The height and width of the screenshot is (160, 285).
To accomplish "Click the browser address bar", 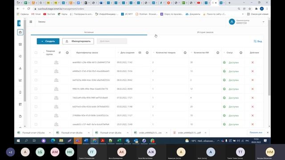I will [134, 8].
